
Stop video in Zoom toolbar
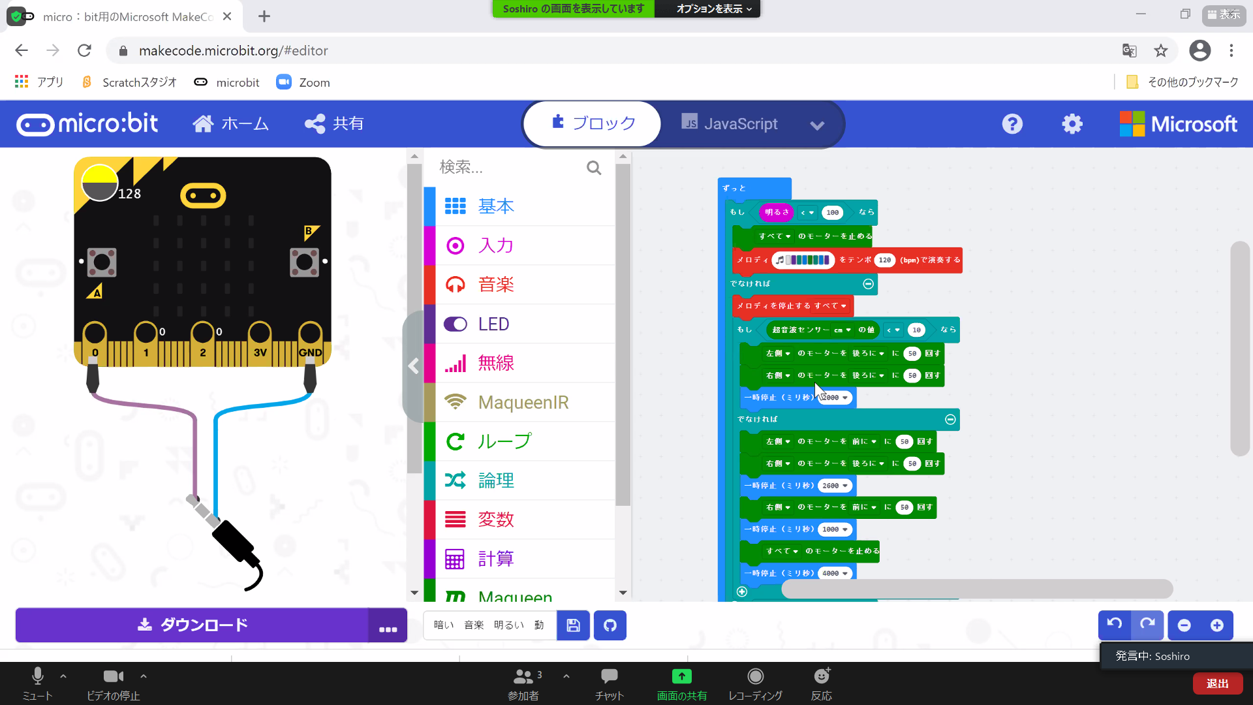[114, 683]
